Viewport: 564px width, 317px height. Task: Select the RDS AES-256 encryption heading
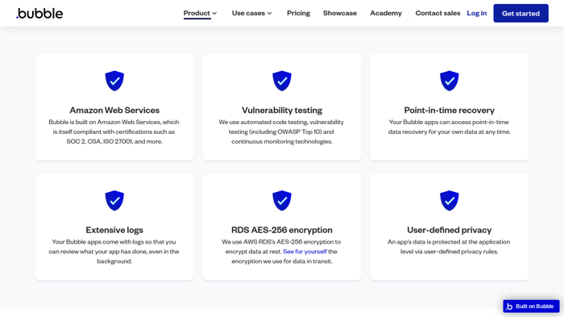pyautogui.click(x=282, y=230)
